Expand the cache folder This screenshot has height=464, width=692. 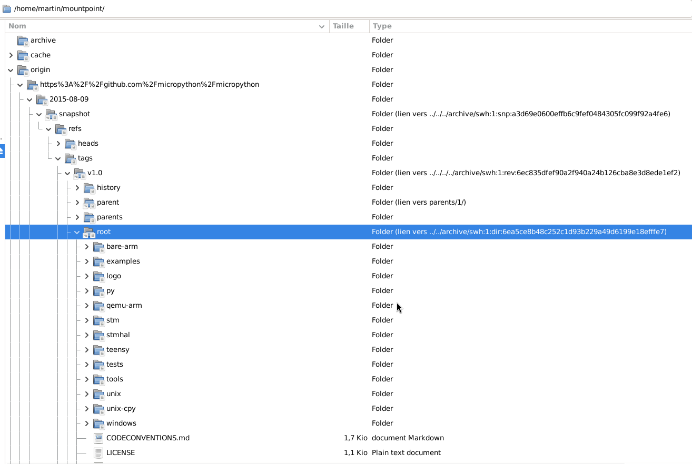11,55
